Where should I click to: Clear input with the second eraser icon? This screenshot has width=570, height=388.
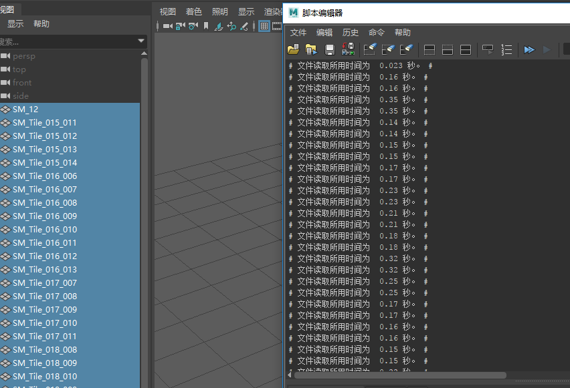388,49
